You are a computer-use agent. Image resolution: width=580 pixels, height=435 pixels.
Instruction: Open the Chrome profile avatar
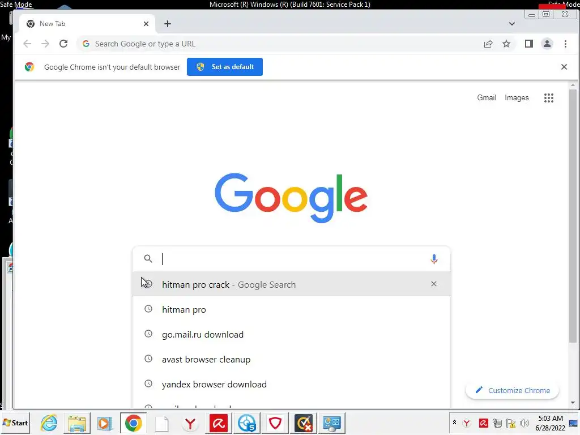click(x=547, y=44)
